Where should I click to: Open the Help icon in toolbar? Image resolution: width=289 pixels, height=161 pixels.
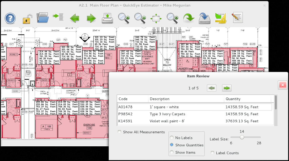(x=10, y=18)
